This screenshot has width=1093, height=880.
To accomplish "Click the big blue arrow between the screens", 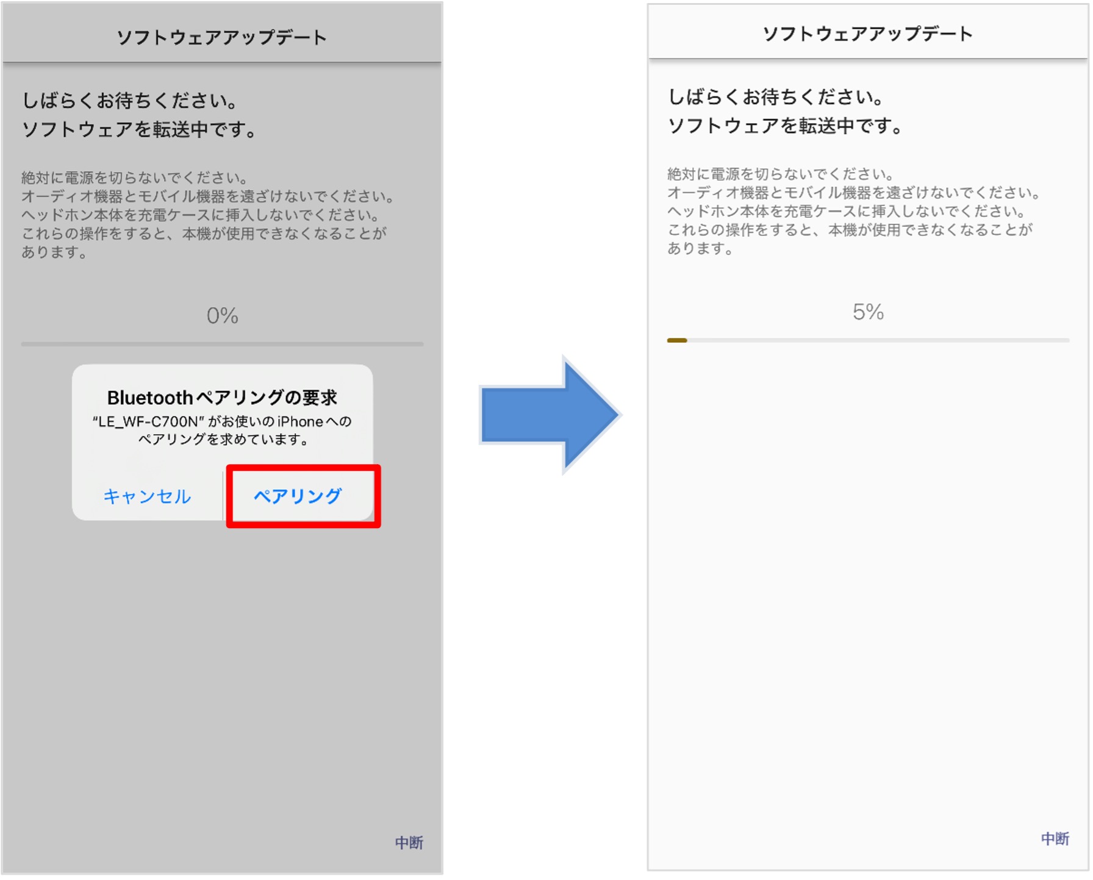I will pyautogui.click(x=549, y=415).
